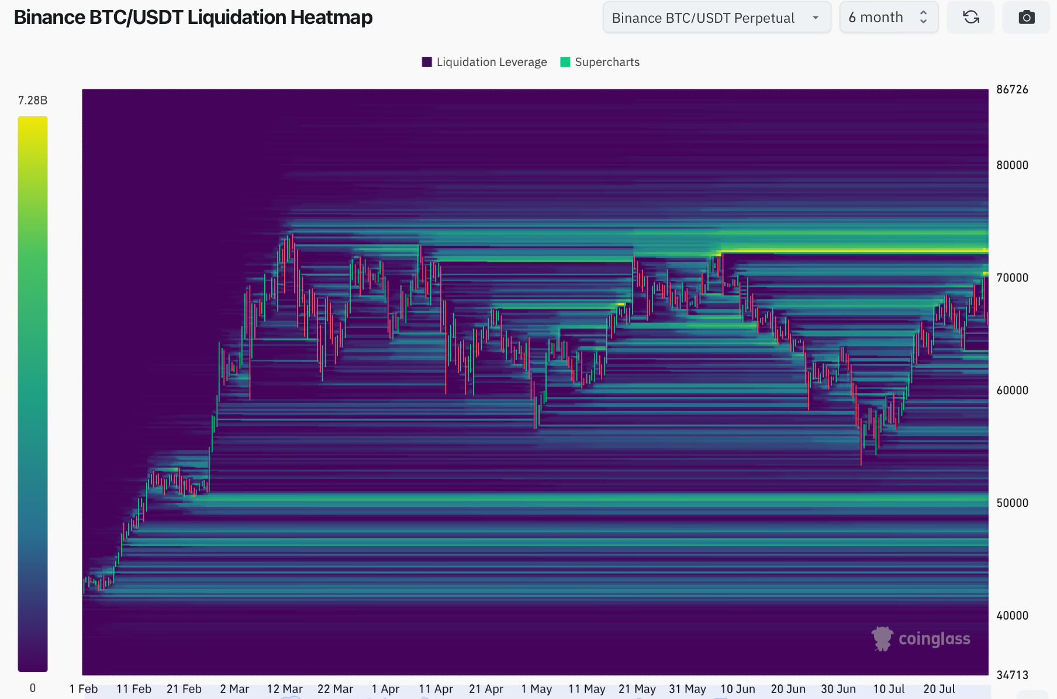
Task: Toggle the Liquidation Leverage legend item
Action: click(x=485, y=62)
